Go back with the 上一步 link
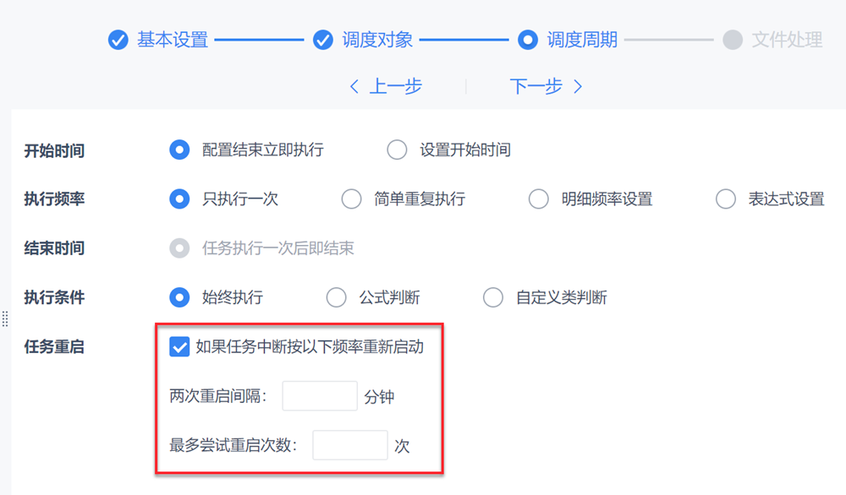Image resolution: width=846 pixels, height=495 pixels. pos(396,86)
